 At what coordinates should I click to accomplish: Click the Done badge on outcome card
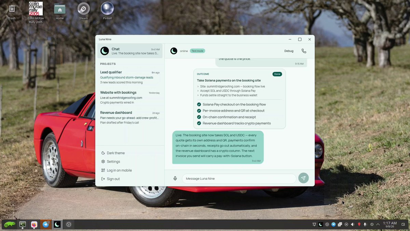tap(277, 74)
